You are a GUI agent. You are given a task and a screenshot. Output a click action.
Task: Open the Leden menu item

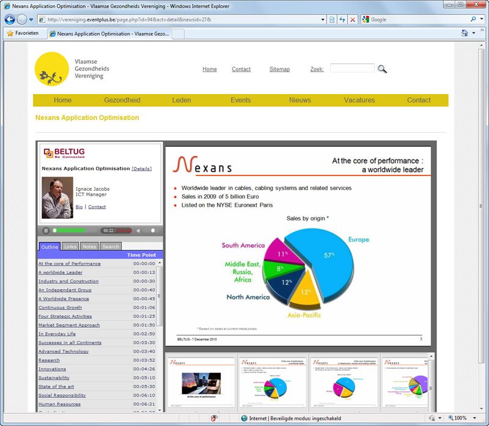coord(182,100)
